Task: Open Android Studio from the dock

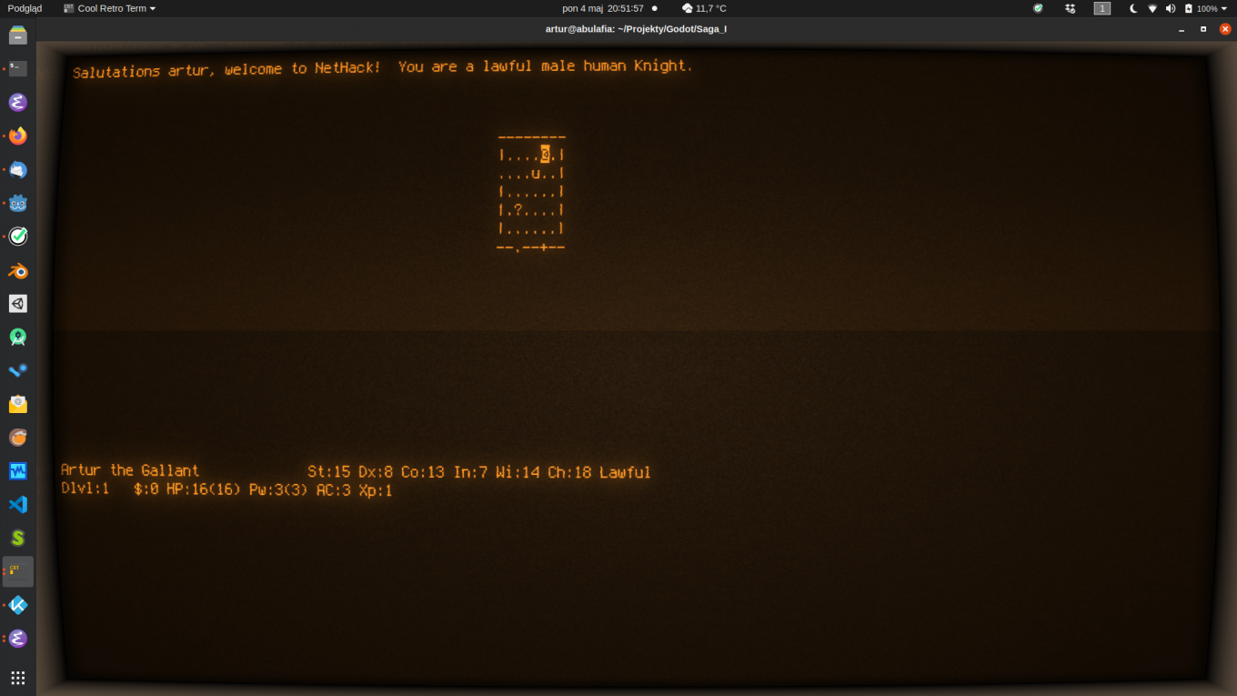Action: 18,338
